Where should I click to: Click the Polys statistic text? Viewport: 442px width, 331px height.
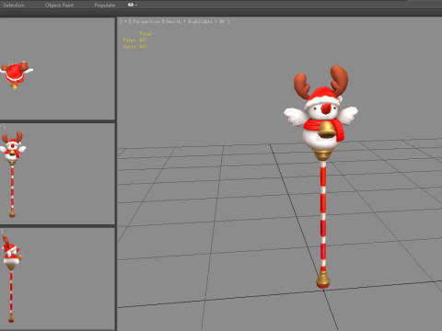(135, 40)
